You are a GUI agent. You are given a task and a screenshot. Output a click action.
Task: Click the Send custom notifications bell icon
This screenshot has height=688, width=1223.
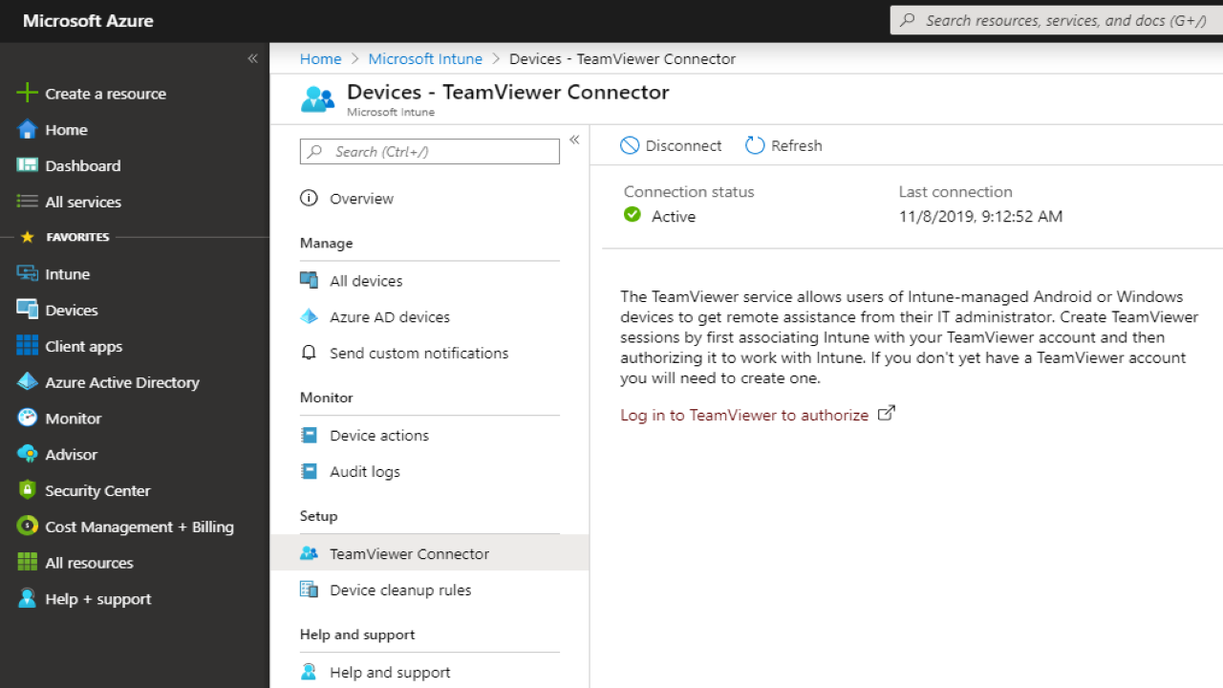pos(309,353)
